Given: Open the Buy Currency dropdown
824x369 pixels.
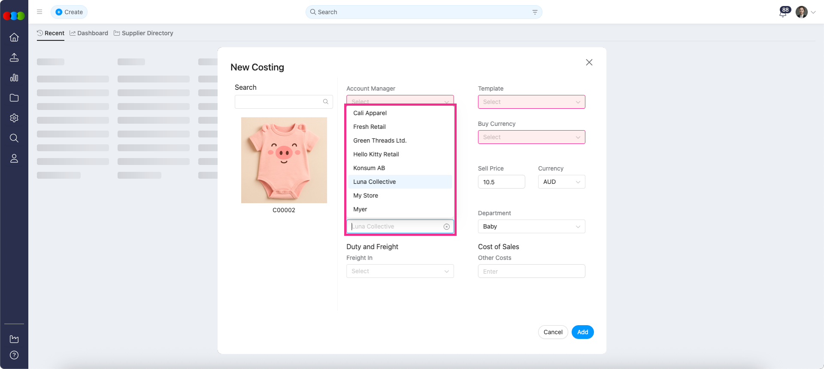Looking at the screenshot, I should (x=531, y=137).
